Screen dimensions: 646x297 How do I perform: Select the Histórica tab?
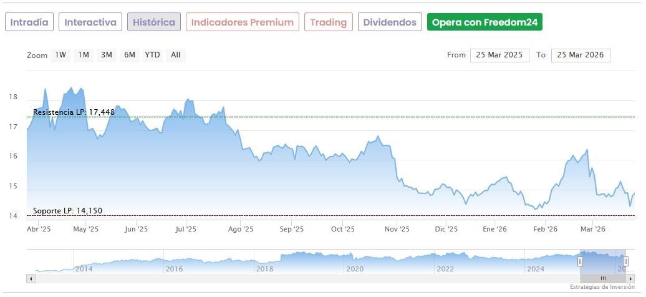click(154, 22)
